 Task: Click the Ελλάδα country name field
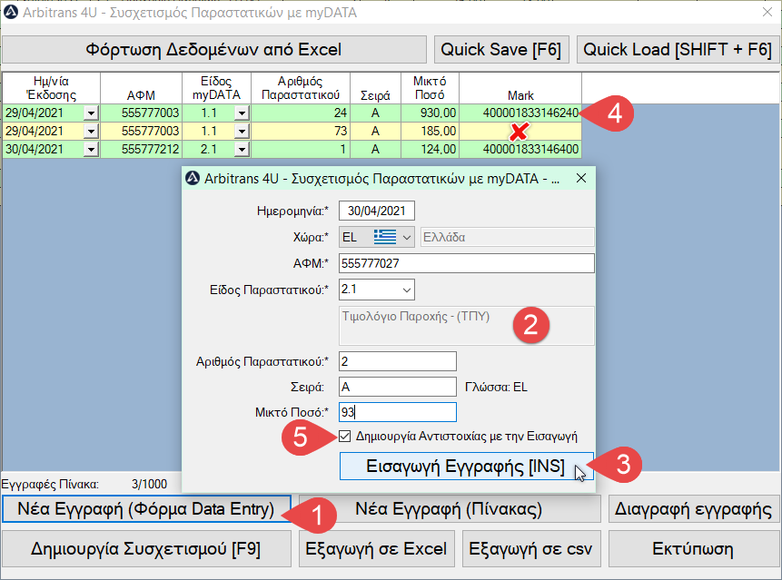[507, 237]
